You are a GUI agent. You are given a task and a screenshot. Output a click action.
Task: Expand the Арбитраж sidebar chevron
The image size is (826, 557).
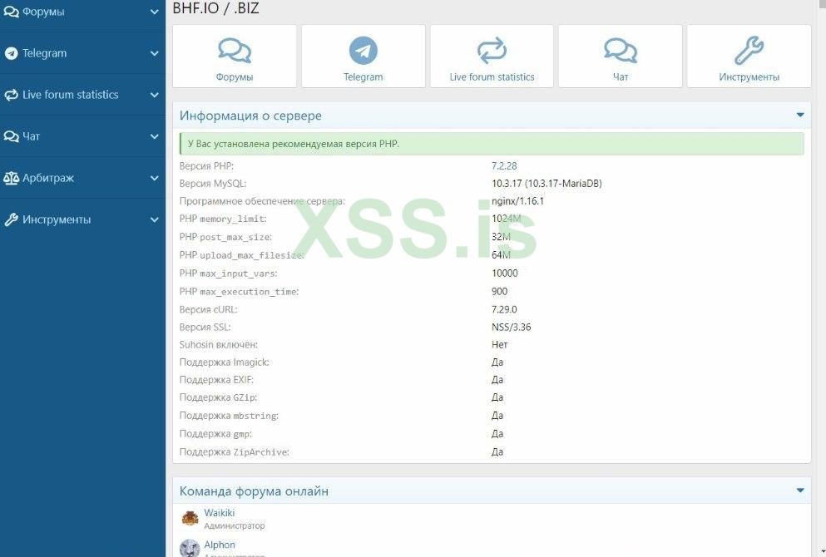155,178
